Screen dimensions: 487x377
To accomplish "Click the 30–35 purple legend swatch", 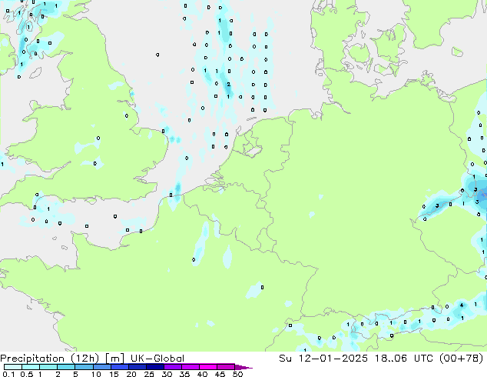I will [172, 367].
